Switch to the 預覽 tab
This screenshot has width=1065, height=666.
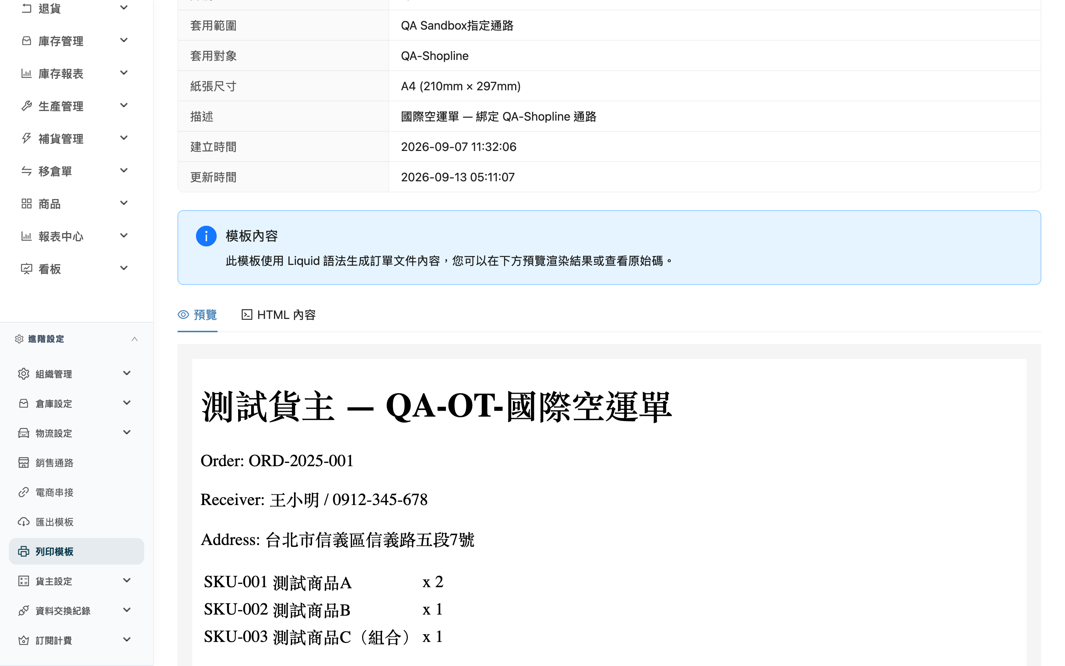point(197,315)
